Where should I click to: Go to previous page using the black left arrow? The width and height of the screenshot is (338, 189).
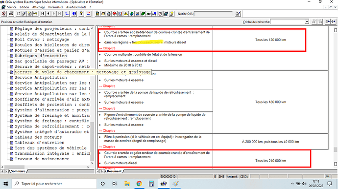(x=48, y=14)
